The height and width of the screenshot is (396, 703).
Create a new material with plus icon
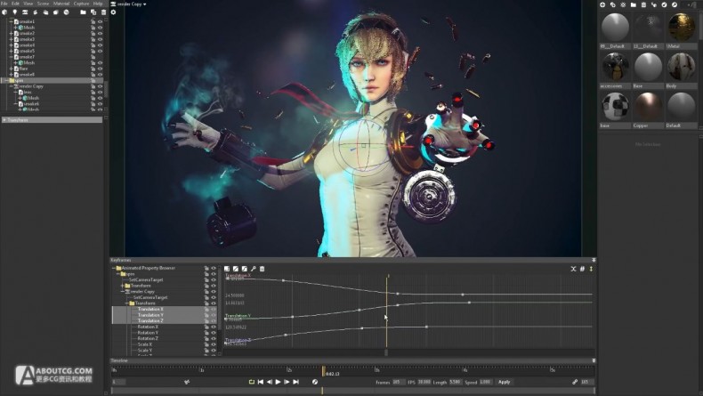(602, 4)
